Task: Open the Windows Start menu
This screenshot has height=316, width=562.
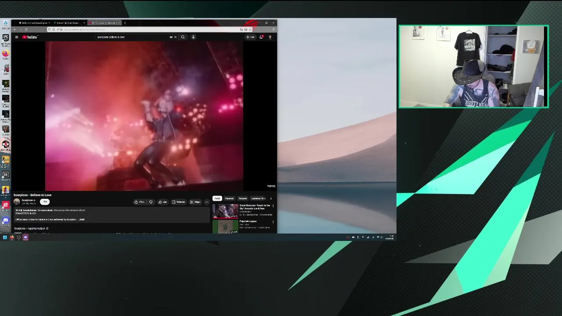Action: [5, 237]
